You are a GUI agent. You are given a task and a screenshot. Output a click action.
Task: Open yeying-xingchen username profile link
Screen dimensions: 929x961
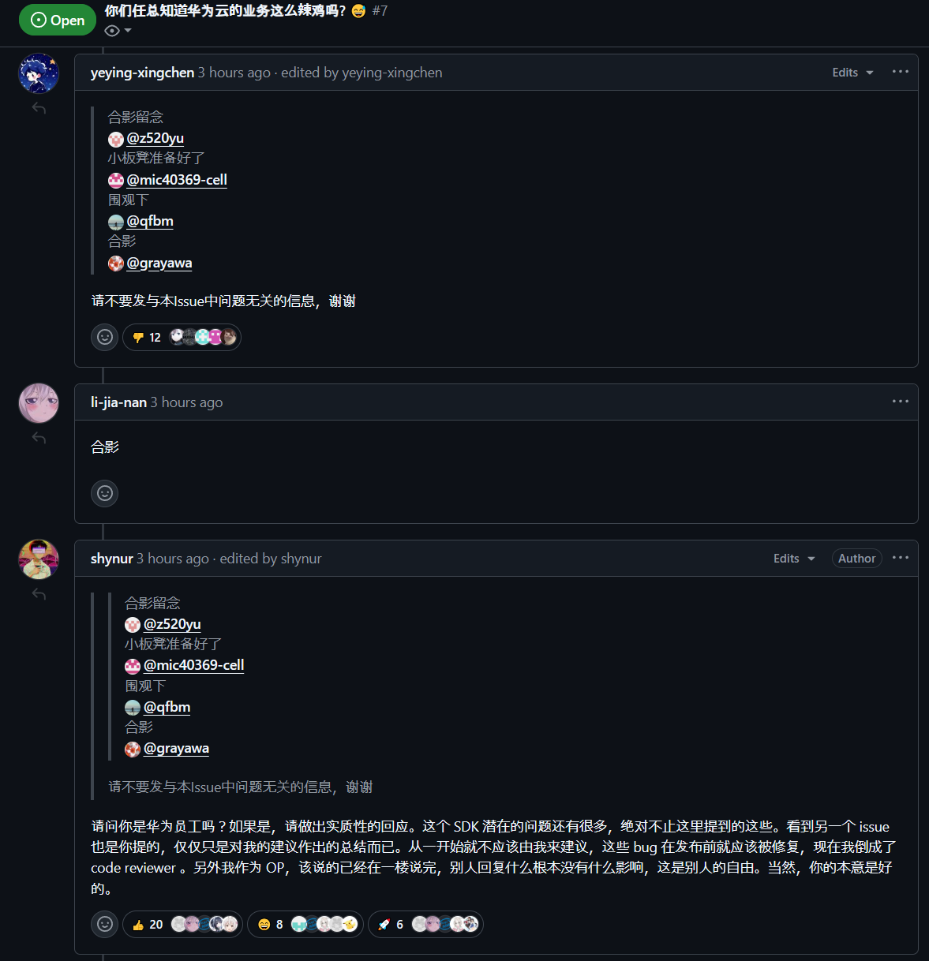[x=142, y=73]
